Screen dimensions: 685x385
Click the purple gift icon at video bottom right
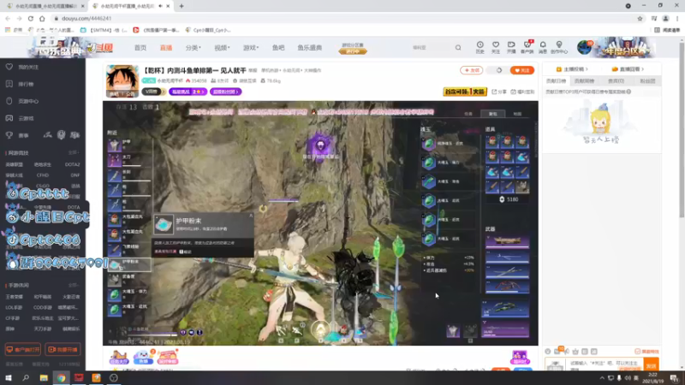[x=520, y=357]
